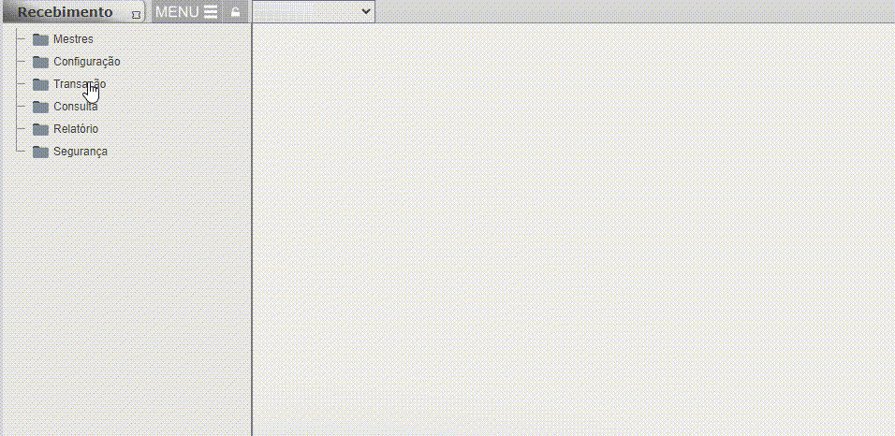The width and height of the screenshot is (895, 436).
Task: Click the small icon beside Recebimento title
Action: (x=137, y=14)
